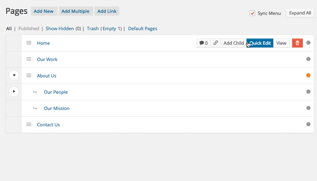
Task: Collapse the About Us page tree
Action: (x=14, y=75)
